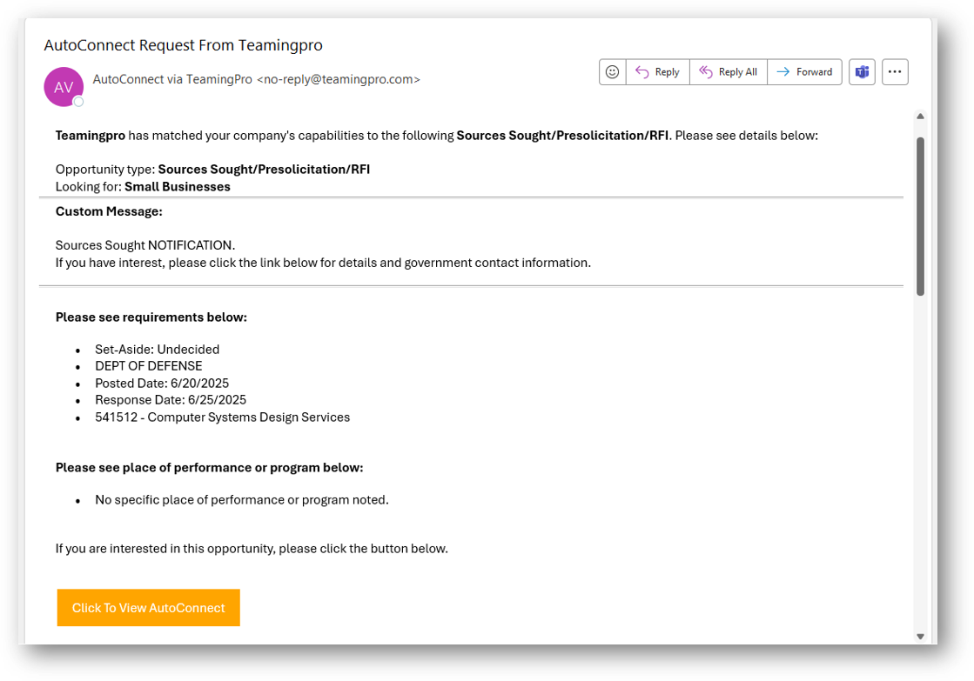Click the Click To View AutoConnect button

click(x=149, y=608)
